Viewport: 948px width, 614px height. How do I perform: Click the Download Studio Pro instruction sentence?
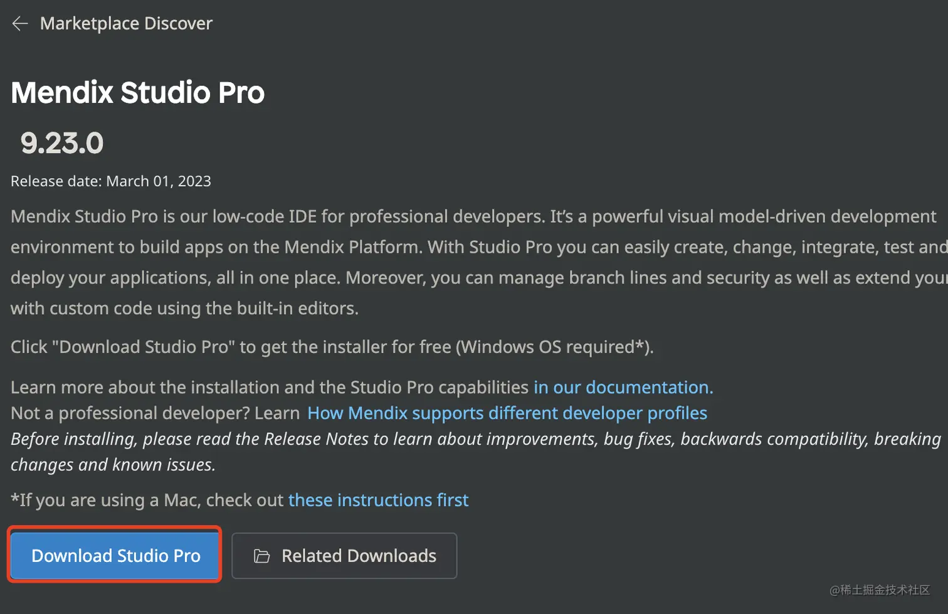tap(332, 346)
